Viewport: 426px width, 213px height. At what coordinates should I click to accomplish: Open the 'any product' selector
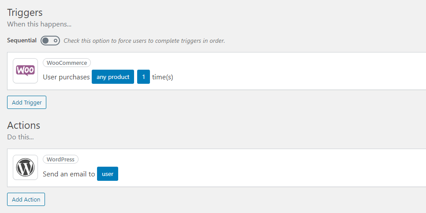click(113, 77)
